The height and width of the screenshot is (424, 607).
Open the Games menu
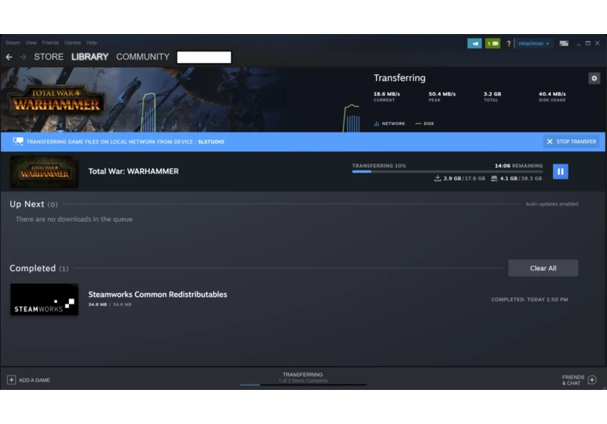[72, 42]
